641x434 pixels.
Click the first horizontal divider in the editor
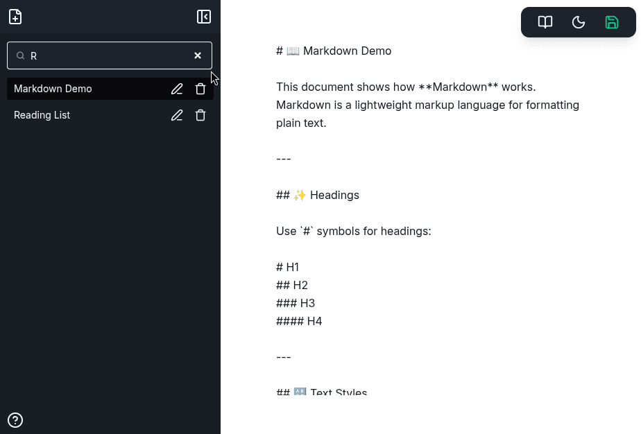pyautogui.click(x=284, y=159)
